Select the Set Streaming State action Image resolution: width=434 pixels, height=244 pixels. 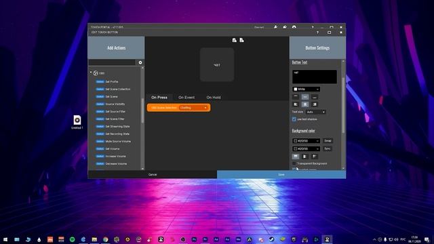click(x=117, y=127)
